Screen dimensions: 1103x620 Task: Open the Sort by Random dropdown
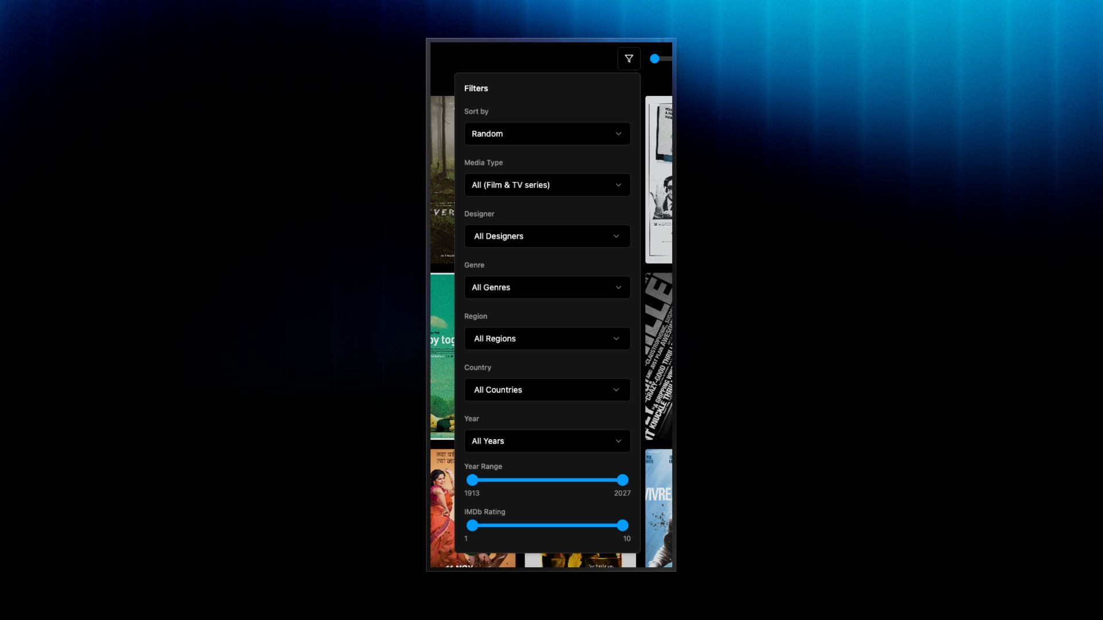coord(547,134)
